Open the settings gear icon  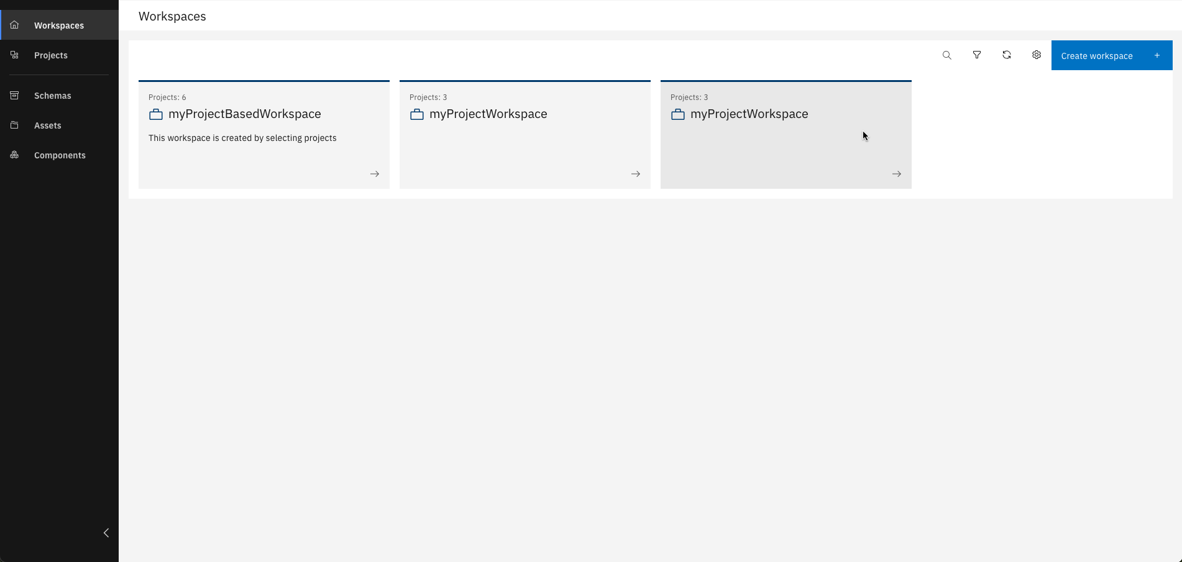(1036, 55)
